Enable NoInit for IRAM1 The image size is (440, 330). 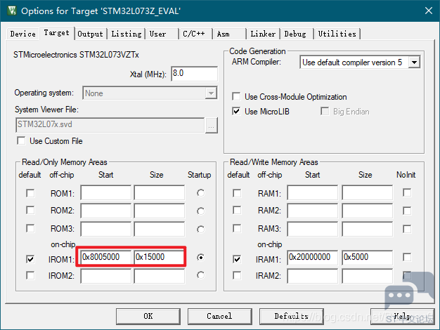(x=407, y=257)
